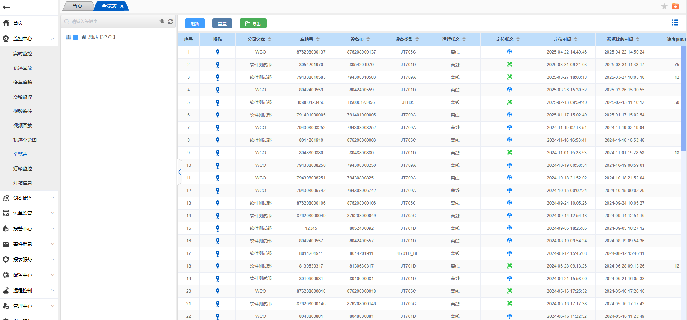Sort the table by 公司名称 column

[x=269, y=40]
